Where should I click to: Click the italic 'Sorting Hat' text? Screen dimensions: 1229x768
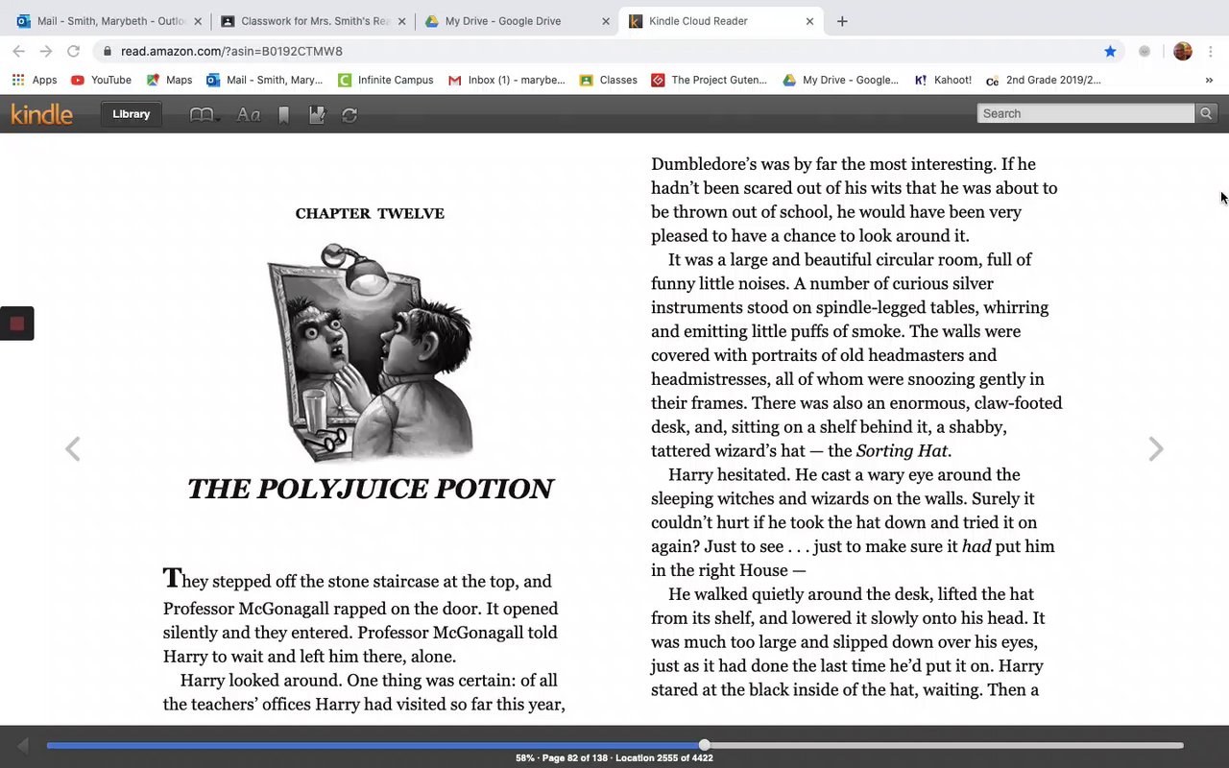pyautogui.click(x=902, y=451)
